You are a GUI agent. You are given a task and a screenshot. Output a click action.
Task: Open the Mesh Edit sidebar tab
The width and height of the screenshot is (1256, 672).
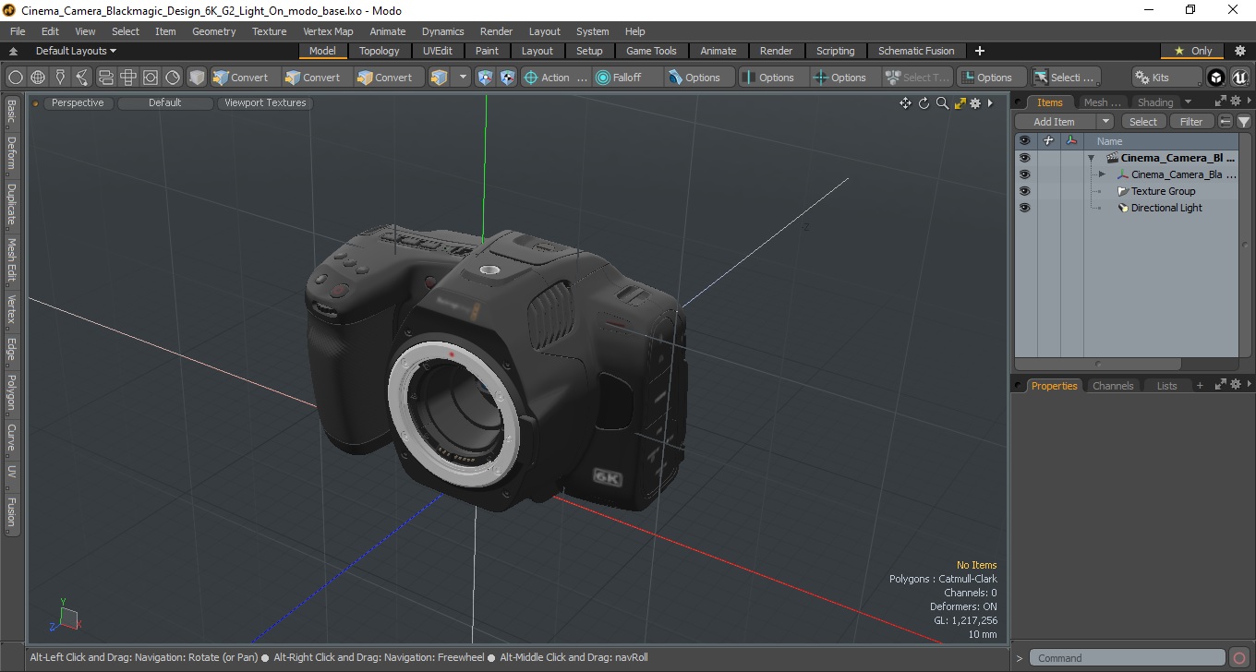click(11, 261)
